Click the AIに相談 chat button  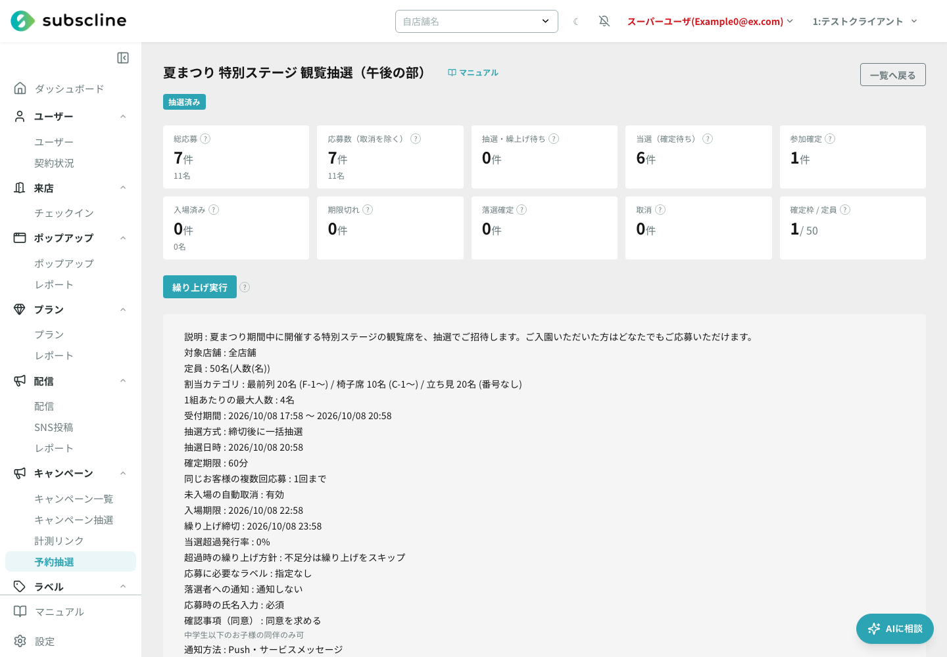[x=895, y=629]
